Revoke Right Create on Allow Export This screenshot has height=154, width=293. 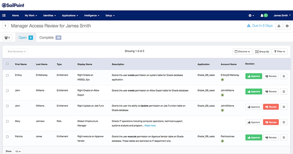271,92
